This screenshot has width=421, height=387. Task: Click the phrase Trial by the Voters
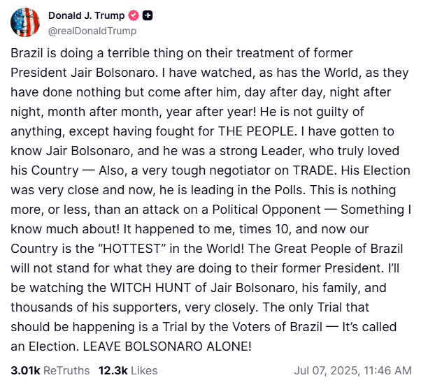coord(218,327)
